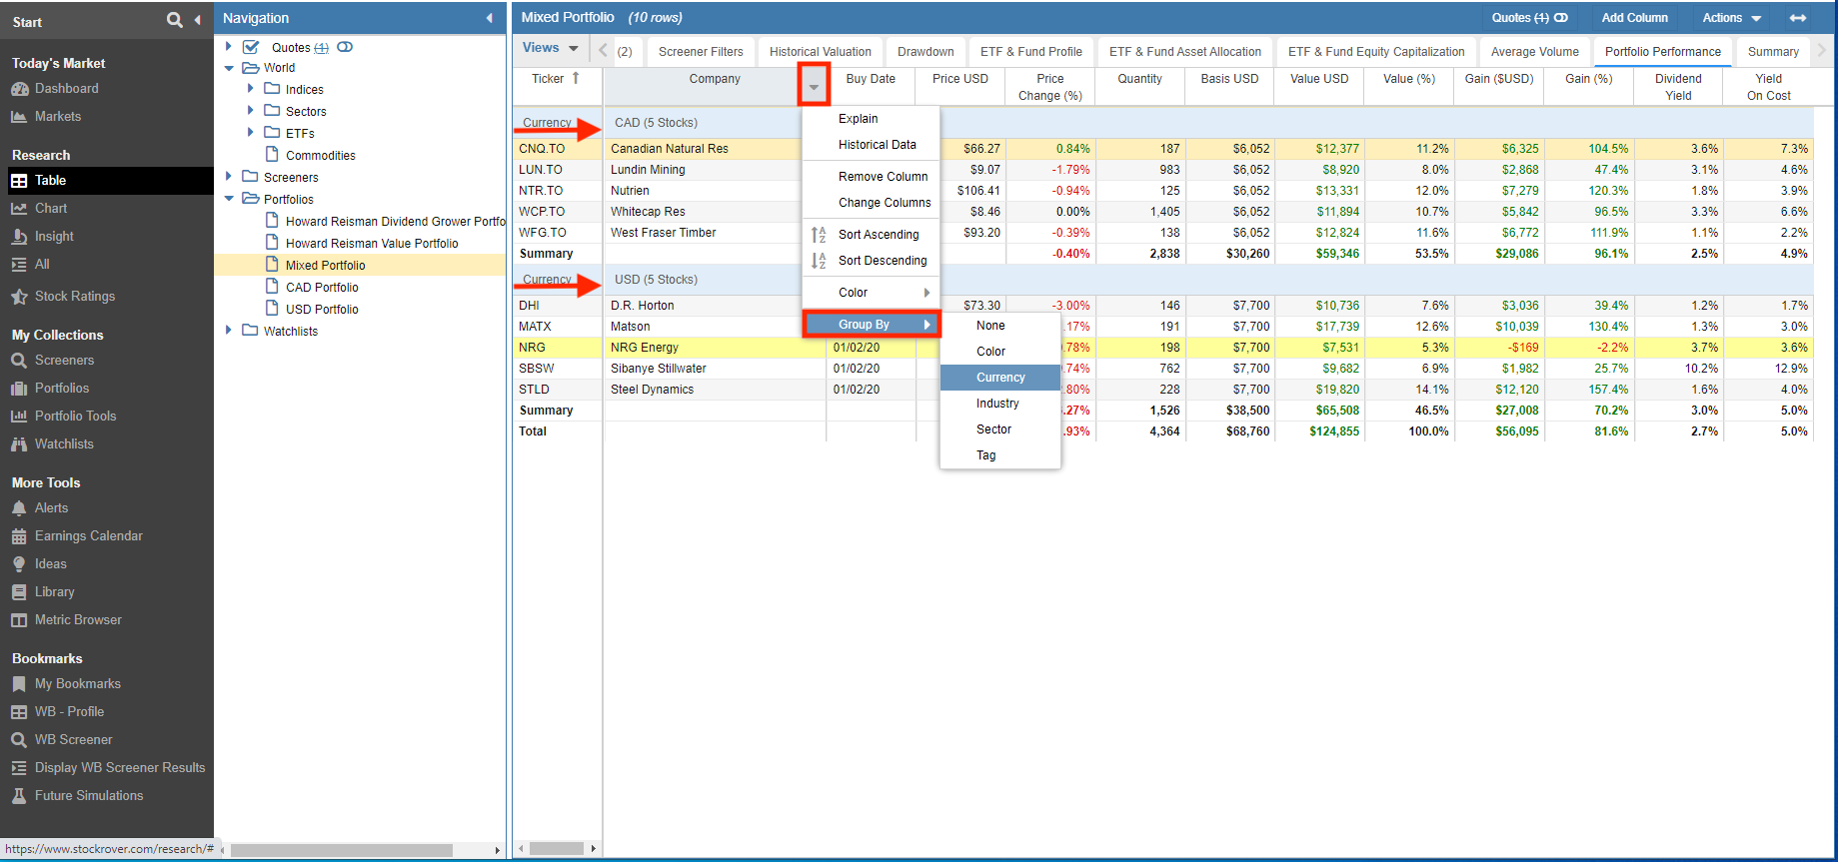1838x862 pixels.
Task: Open Howard Reisman Value Portfolio
Action: click(x=372, y=244)
